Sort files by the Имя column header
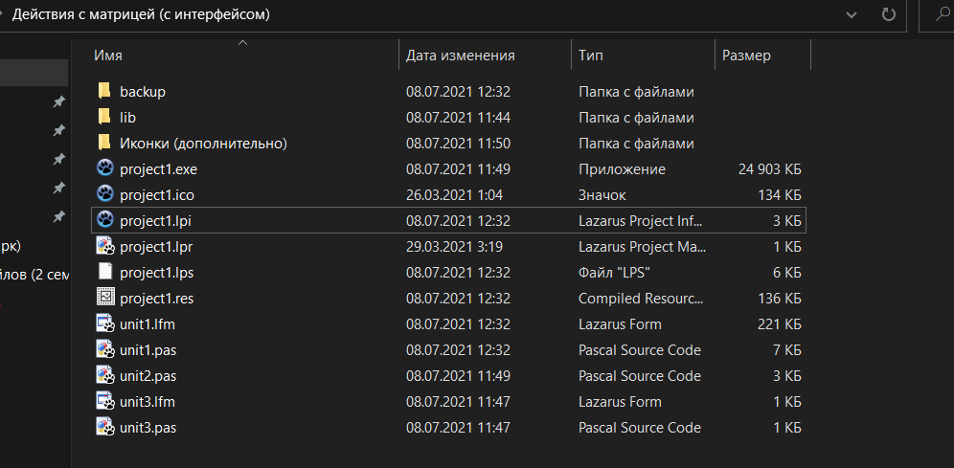 [x=108, y=56]
